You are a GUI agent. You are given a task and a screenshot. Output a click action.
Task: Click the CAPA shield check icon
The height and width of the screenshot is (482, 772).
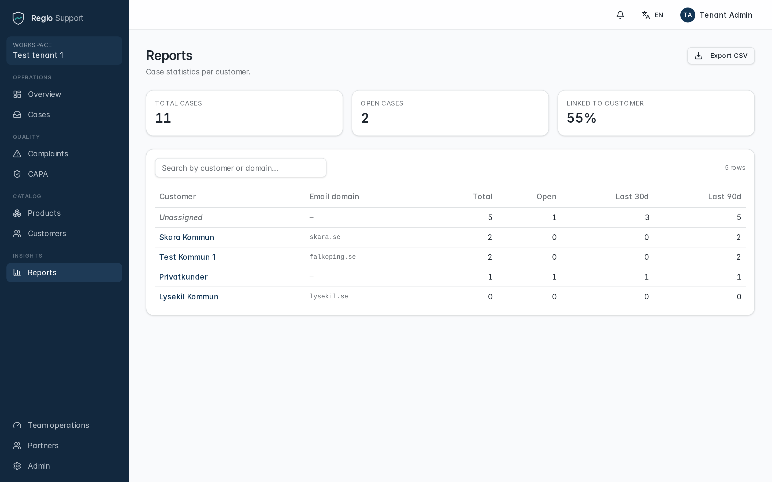click(x=17, y=174)
